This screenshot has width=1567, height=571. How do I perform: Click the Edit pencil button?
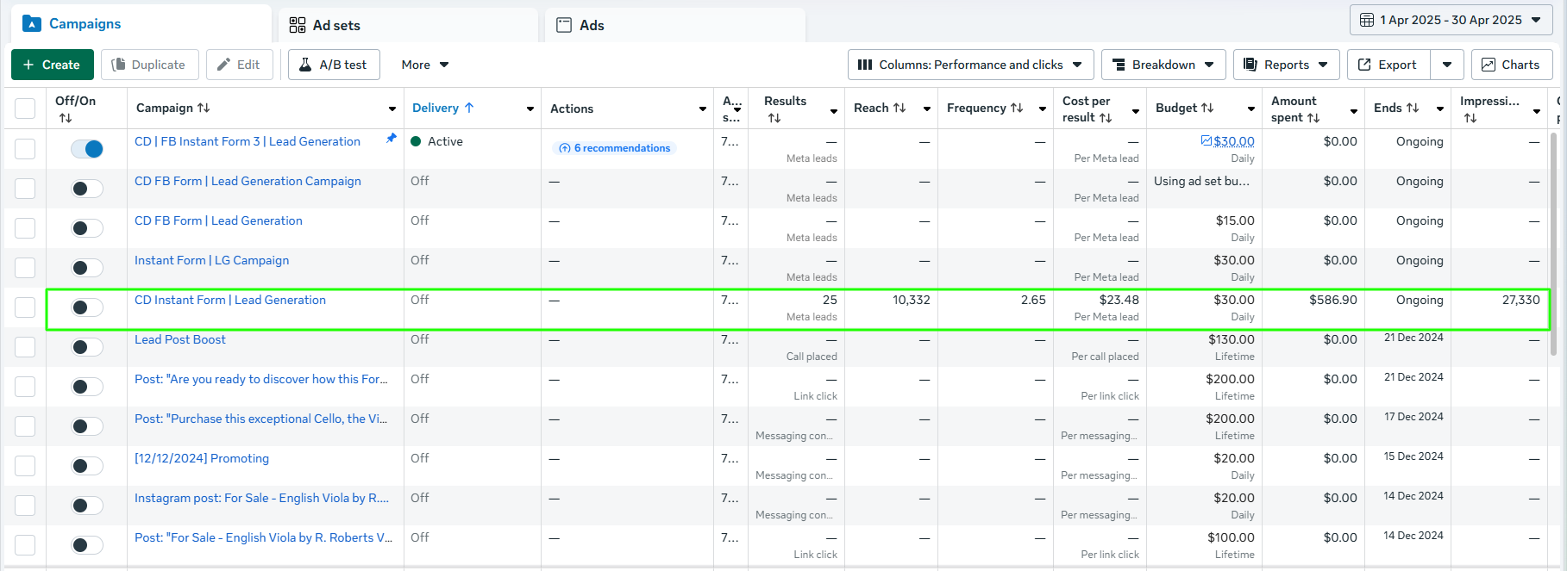(238, 65)
